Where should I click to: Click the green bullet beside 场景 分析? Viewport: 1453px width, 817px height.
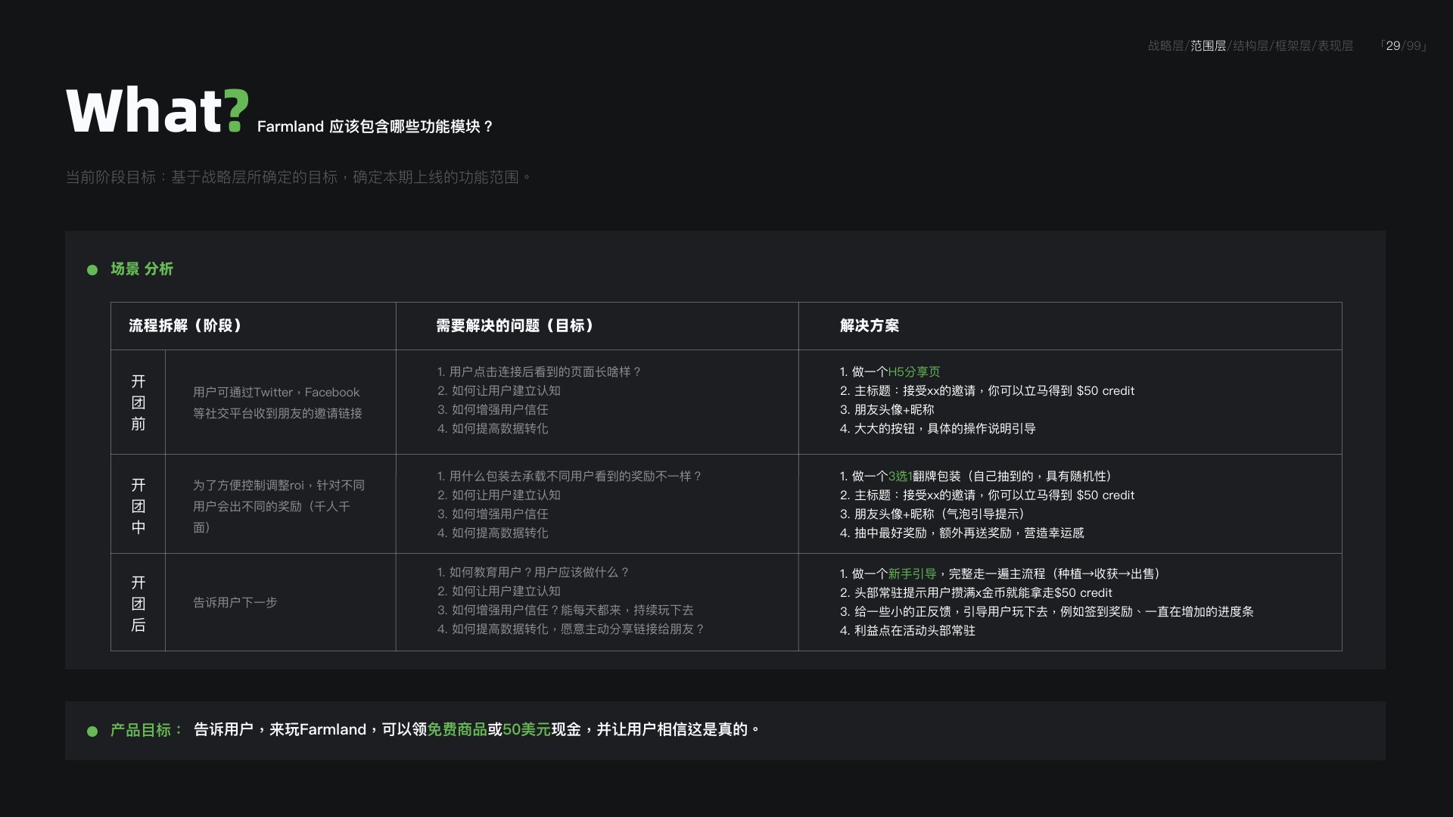pyautogui.click(x=92, y=270)
